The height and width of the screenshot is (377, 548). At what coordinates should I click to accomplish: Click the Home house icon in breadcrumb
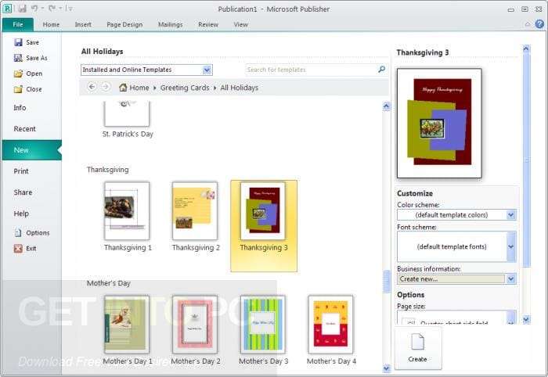[x=123, y=88]
